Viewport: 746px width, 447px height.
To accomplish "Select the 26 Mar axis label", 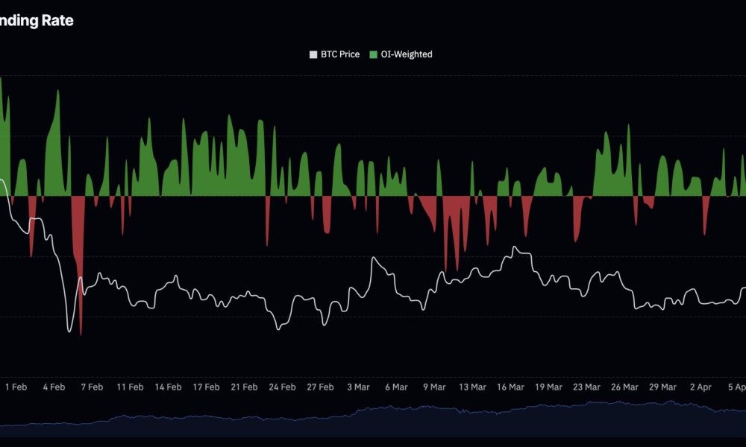I will [625, 387].
